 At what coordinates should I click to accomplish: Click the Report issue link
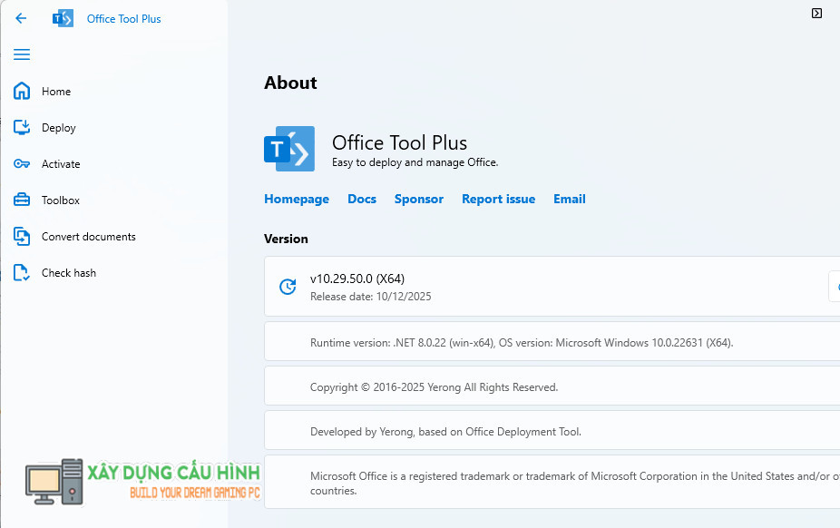click(498, 199)
